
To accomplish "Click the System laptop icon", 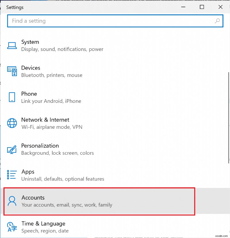I will 12,46.
